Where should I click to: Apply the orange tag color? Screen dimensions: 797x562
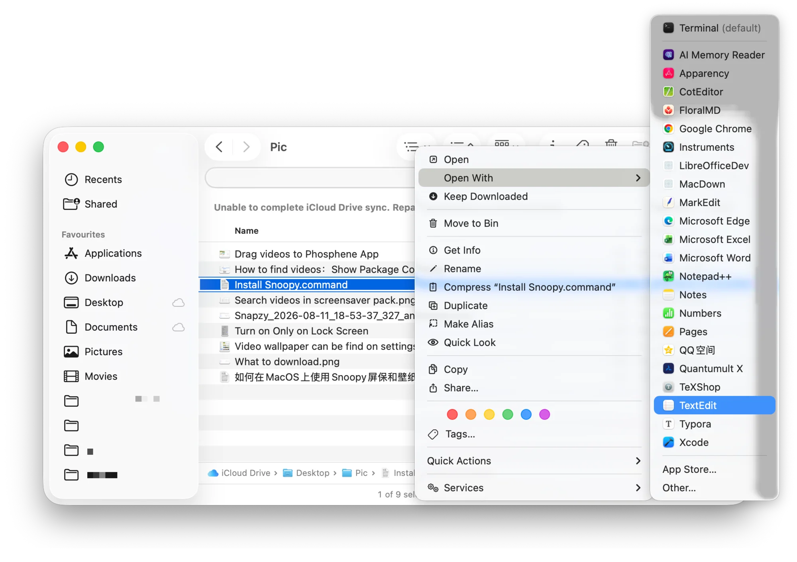click(x=471, y=414)
